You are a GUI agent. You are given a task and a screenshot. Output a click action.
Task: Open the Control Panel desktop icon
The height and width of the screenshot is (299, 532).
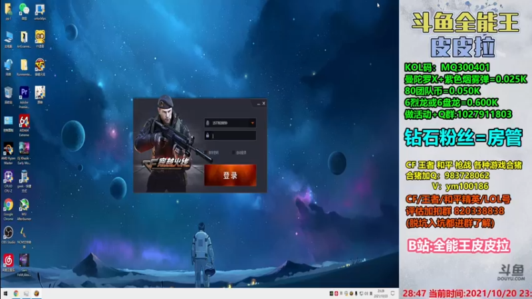coord(8,124)
